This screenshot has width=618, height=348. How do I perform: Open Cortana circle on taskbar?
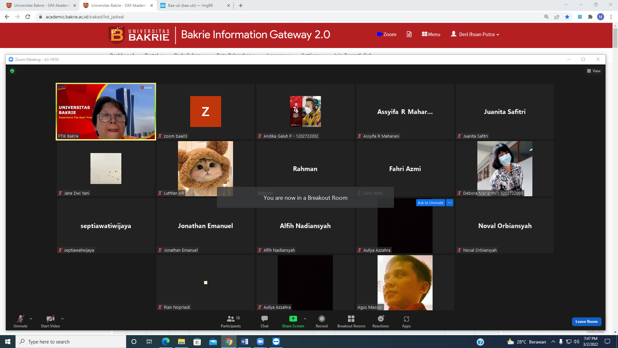click(134, 342)
